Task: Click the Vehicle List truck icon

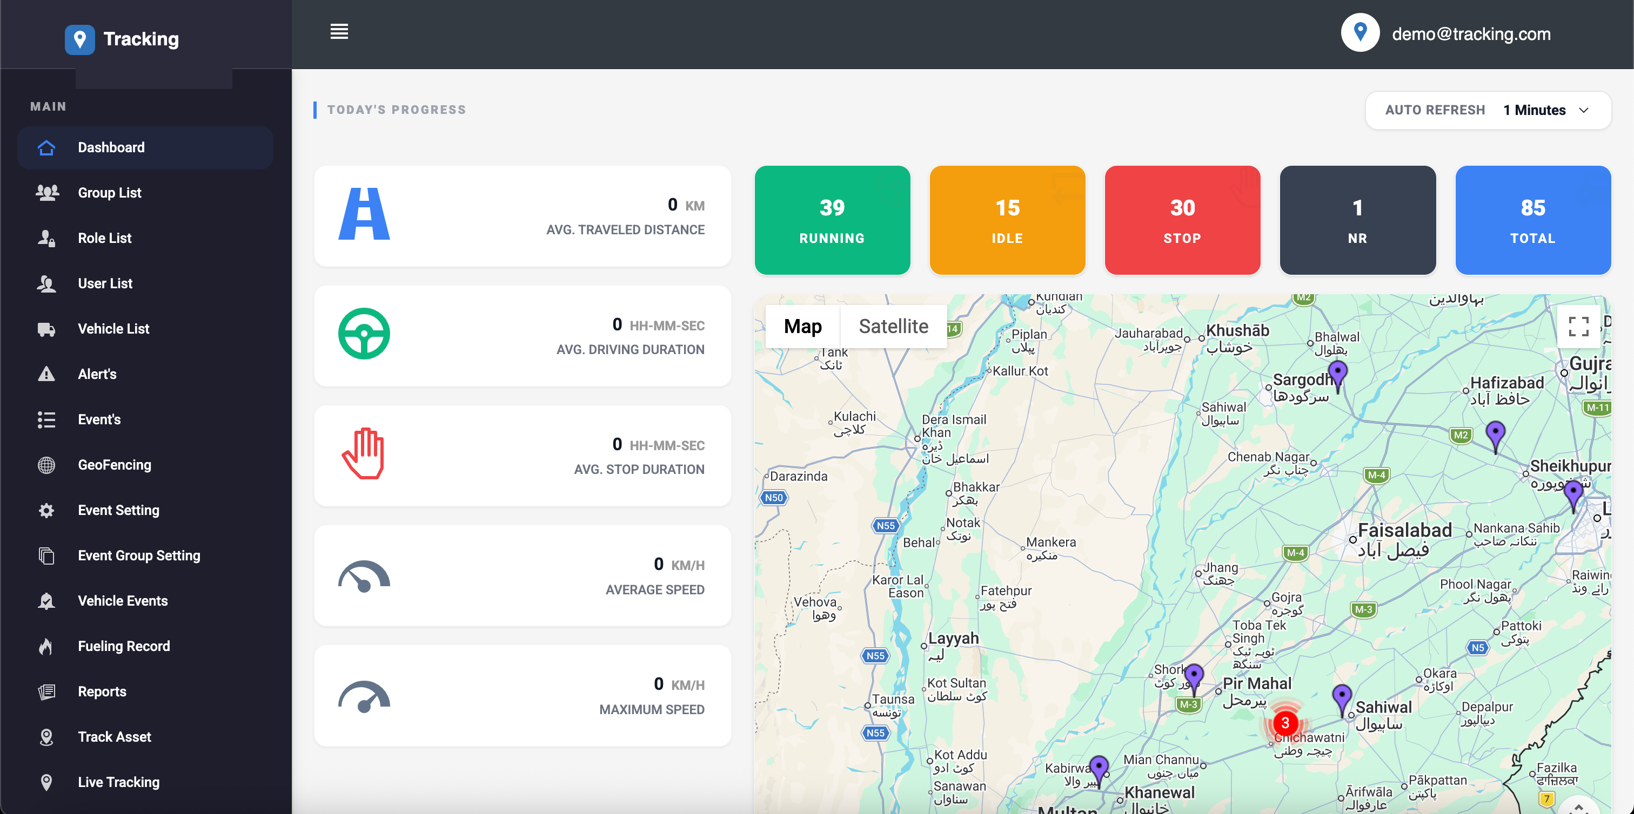Action: coord(46,329)
